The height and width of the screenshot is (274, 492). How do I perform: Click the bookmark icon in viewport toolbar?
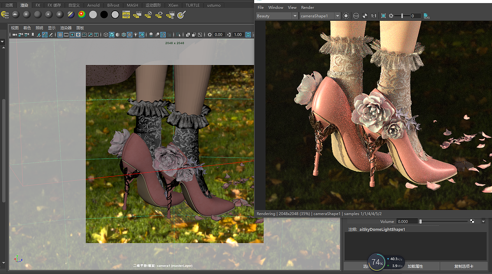[33, 35]
